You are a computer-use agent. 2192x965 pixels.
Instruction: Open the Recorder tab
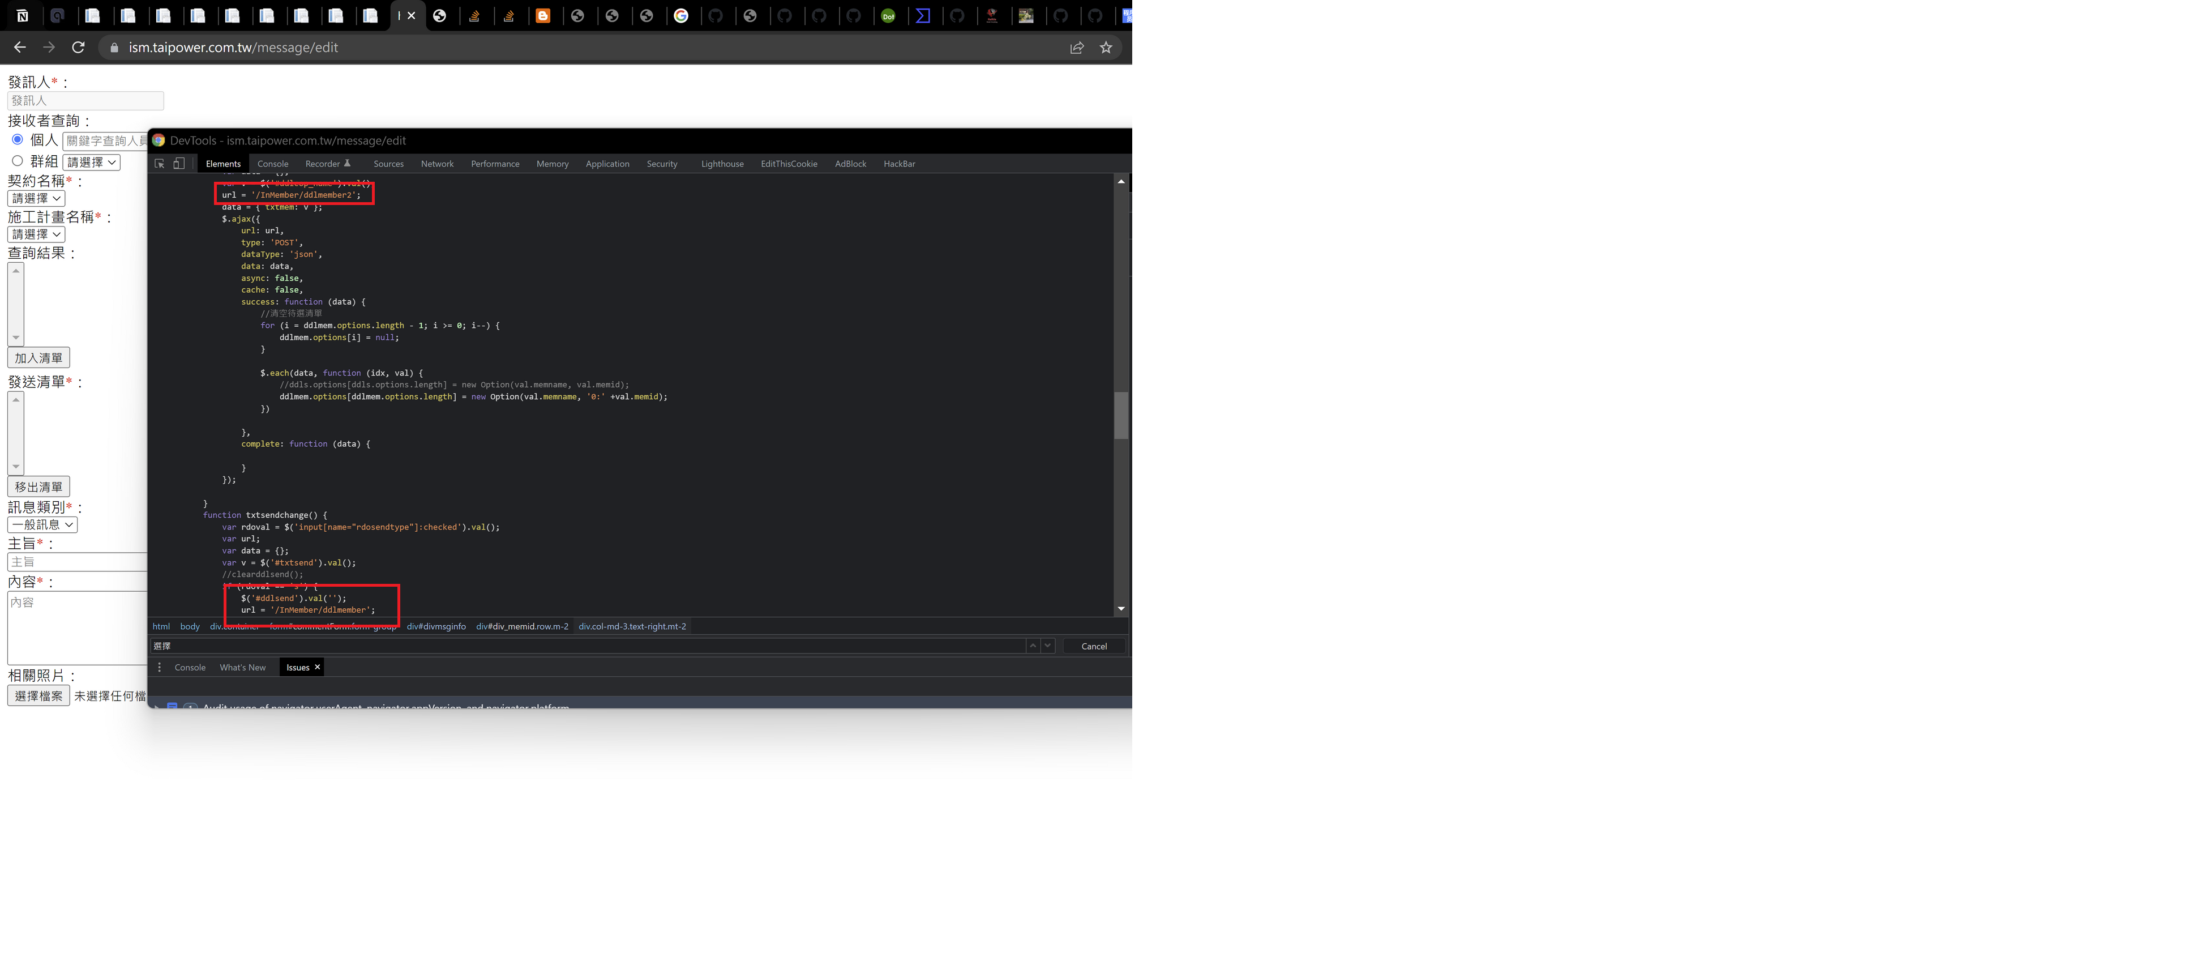[328, 164]
